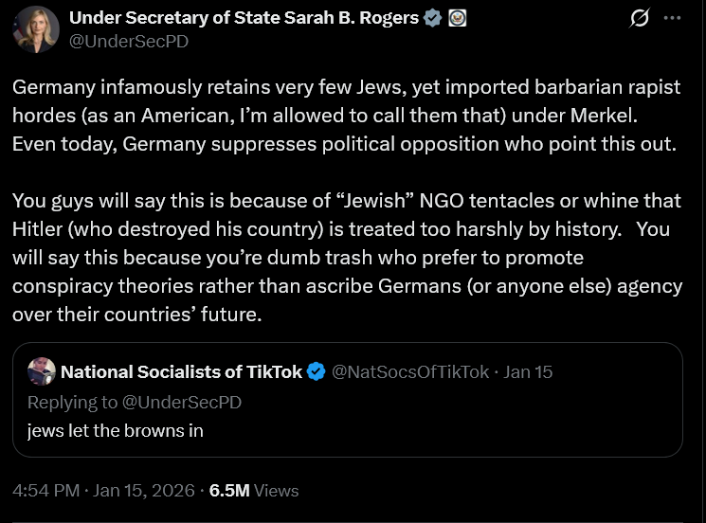706x523 pixels.
Task: Open the three-dot more options menu
Action: 672,18
